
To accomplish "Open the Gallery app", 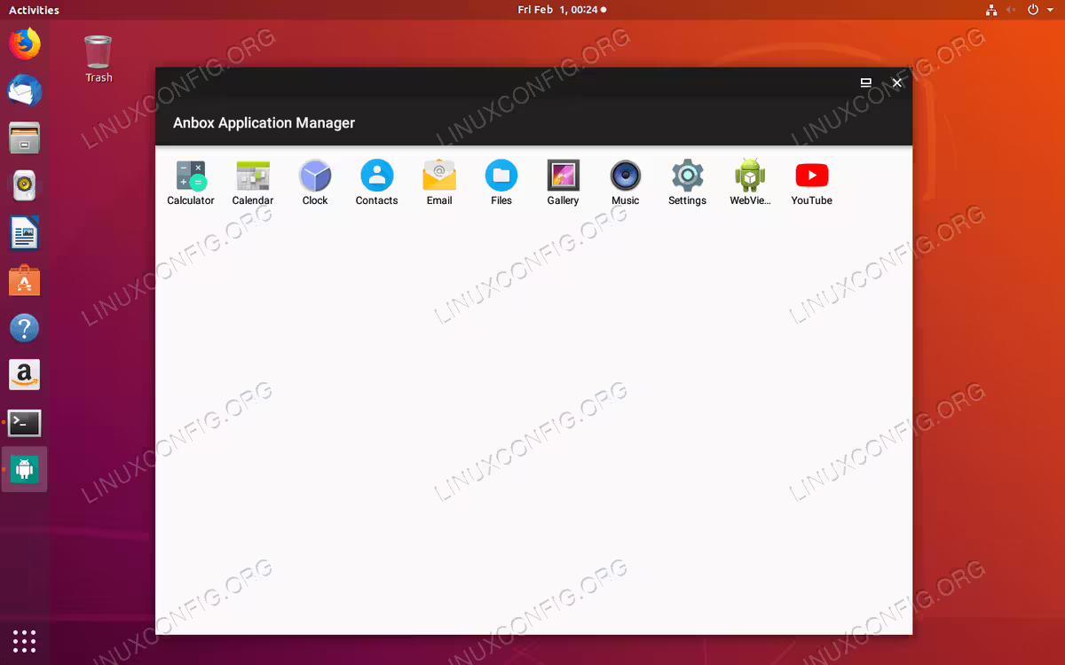I will pyautogui.click(x=564, y=183).
